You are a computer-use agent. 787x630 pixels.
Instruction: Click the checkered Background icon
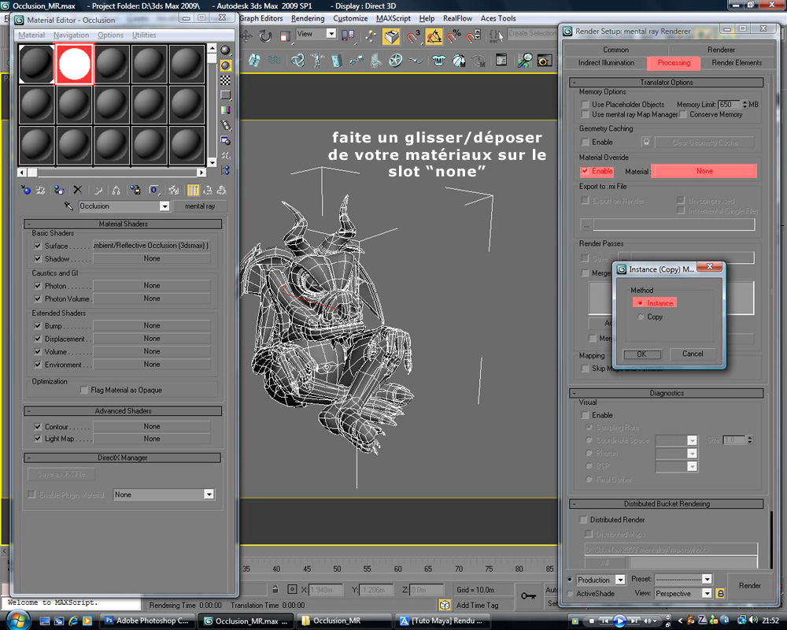point(226,80)
